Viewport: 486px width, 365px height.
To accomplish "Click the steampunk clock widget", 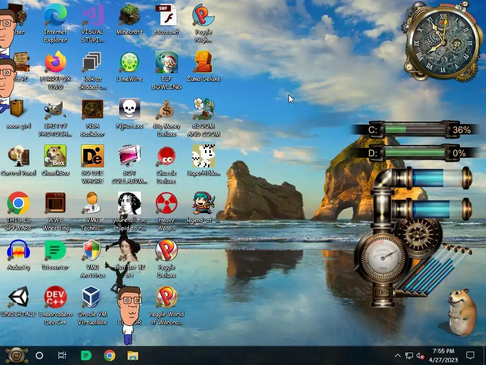I will [x=443, y=42].
